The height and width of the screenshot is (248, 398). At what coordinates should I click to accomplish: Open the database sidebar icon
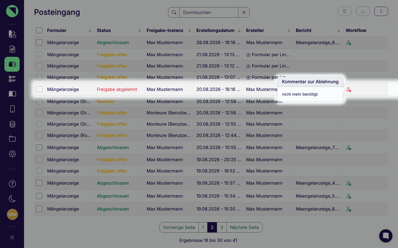pyautogui.click(x=12, y=124)
